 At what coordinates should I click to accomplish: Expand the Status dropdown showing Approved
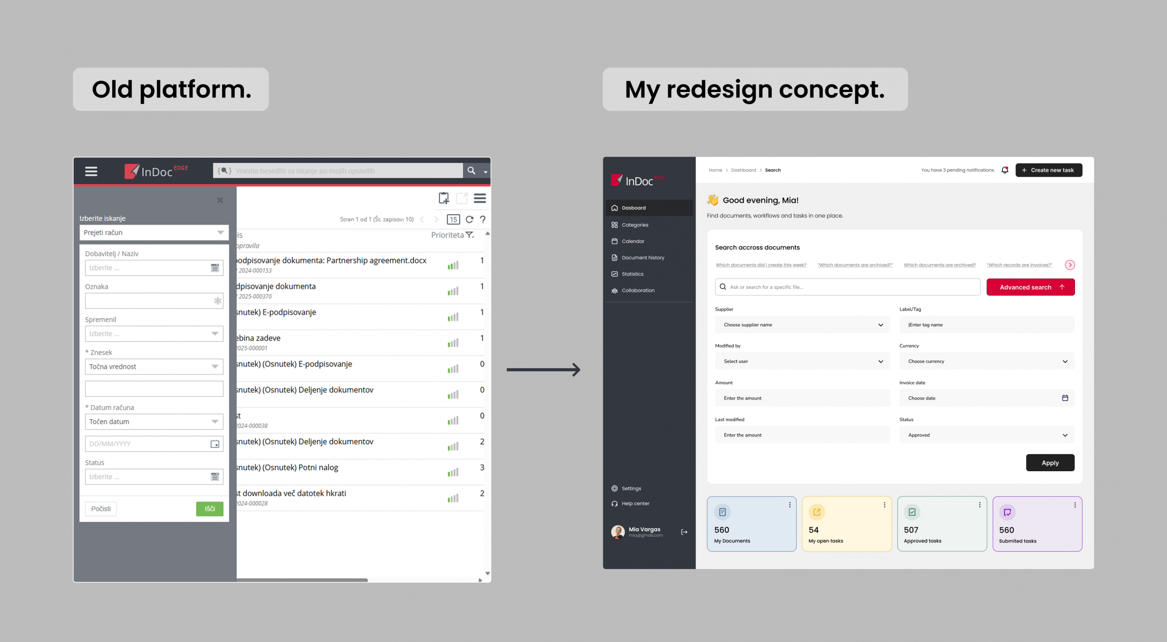point(986,435)
